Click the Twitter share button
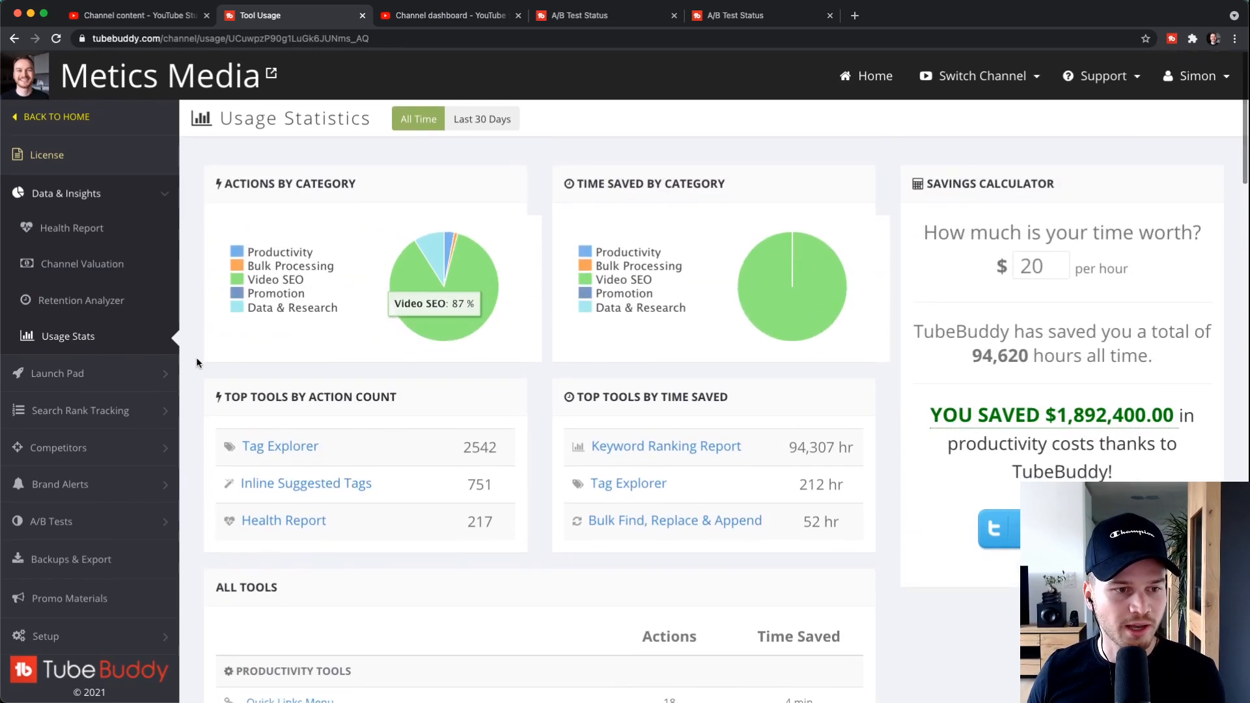Viewport: 1250px width, 703px height. coord(999,527)
